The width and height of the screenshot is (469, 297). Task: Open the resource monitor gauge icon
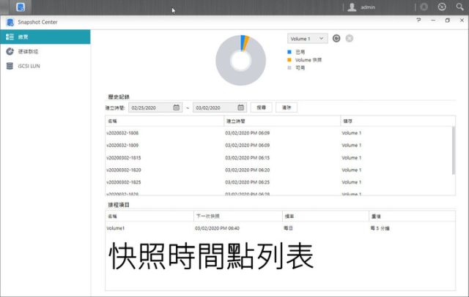point(442,7)
